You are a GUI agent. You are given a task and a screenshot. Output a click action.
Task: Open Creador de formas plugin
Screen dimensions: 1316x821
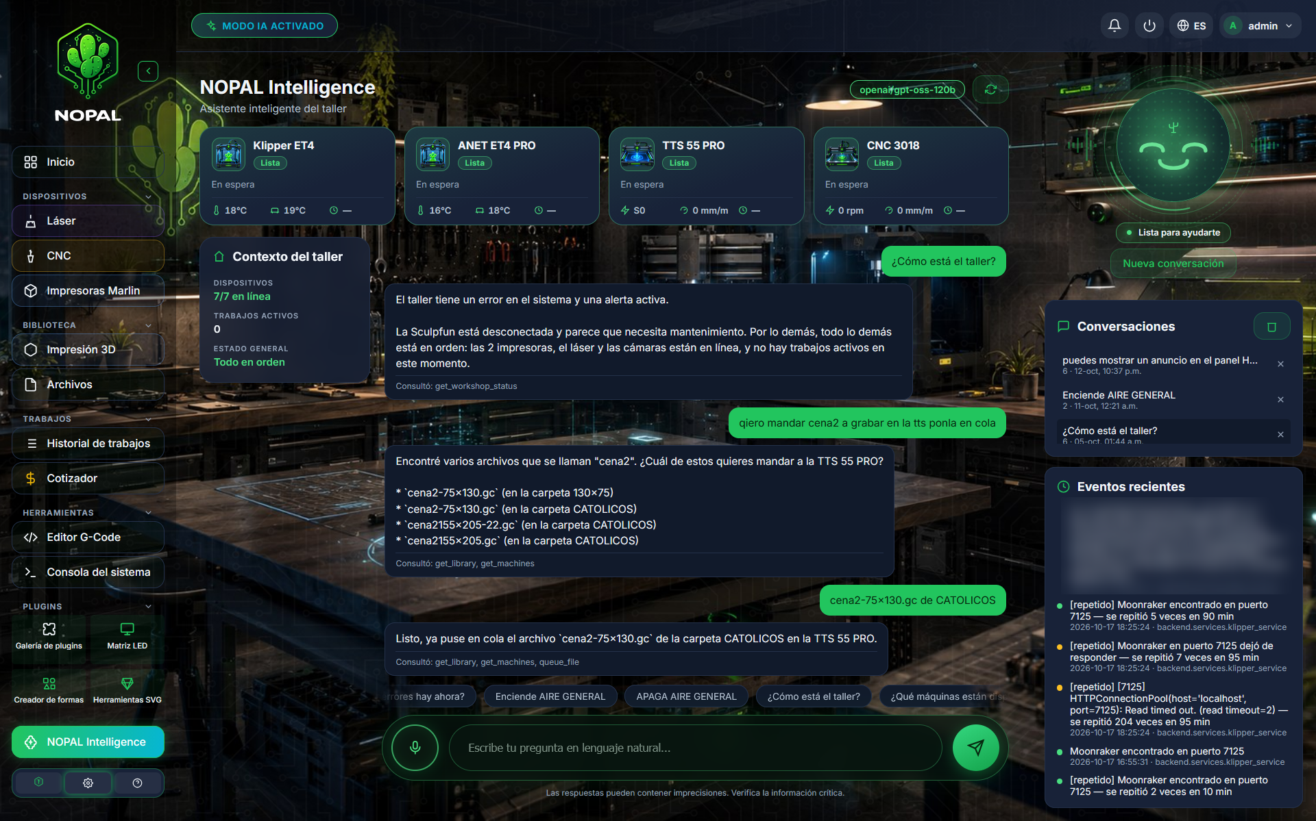[x=49, y=690]
